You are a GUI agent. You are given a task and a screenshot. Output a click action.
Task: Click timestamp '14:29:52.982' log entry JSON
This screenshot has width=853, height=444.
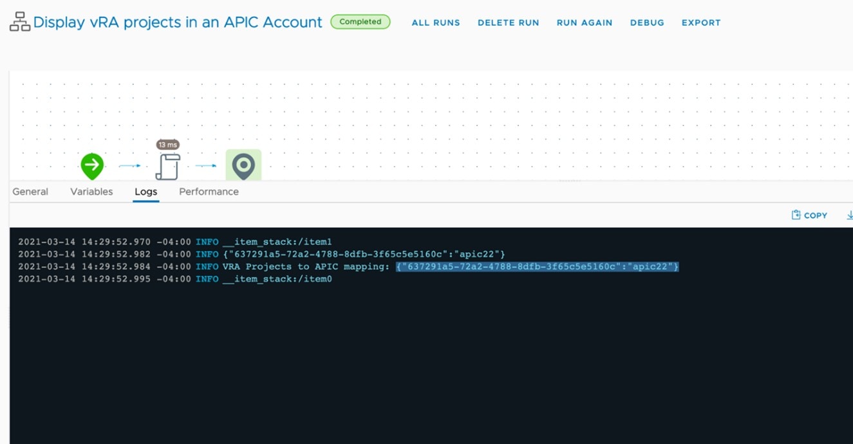click(x=364, y=254)
